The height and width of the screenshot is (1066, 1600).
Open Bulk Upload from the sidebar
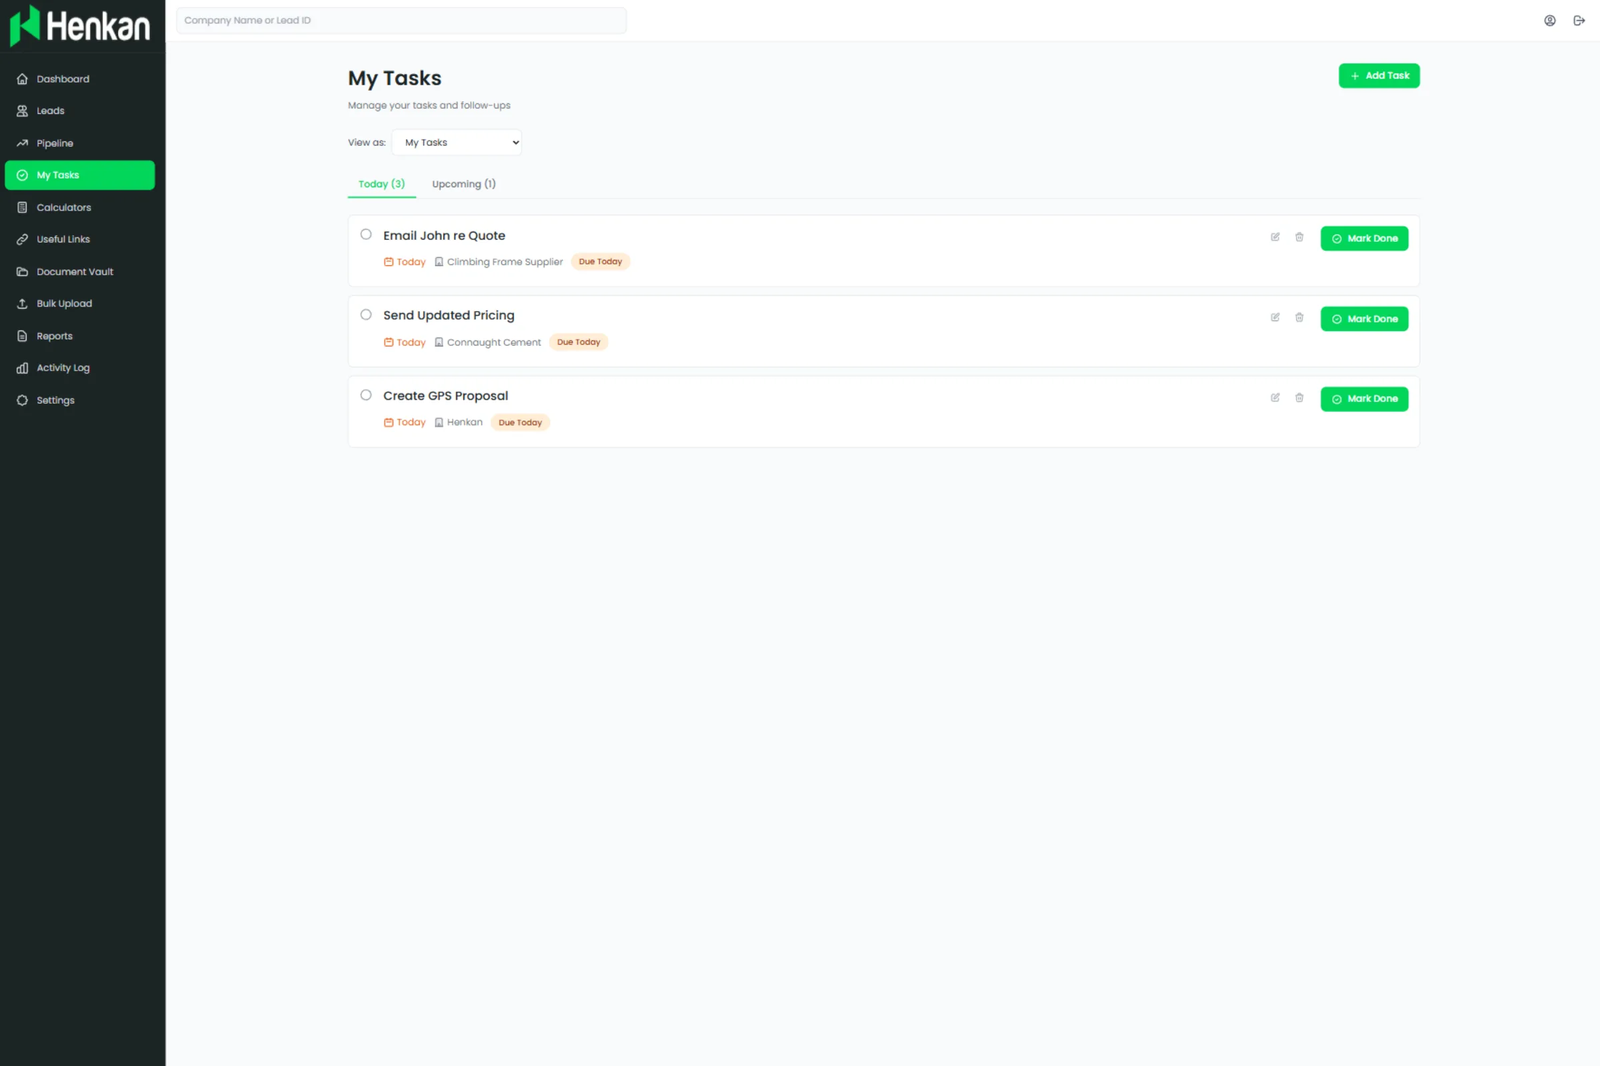tap(63, 303)
